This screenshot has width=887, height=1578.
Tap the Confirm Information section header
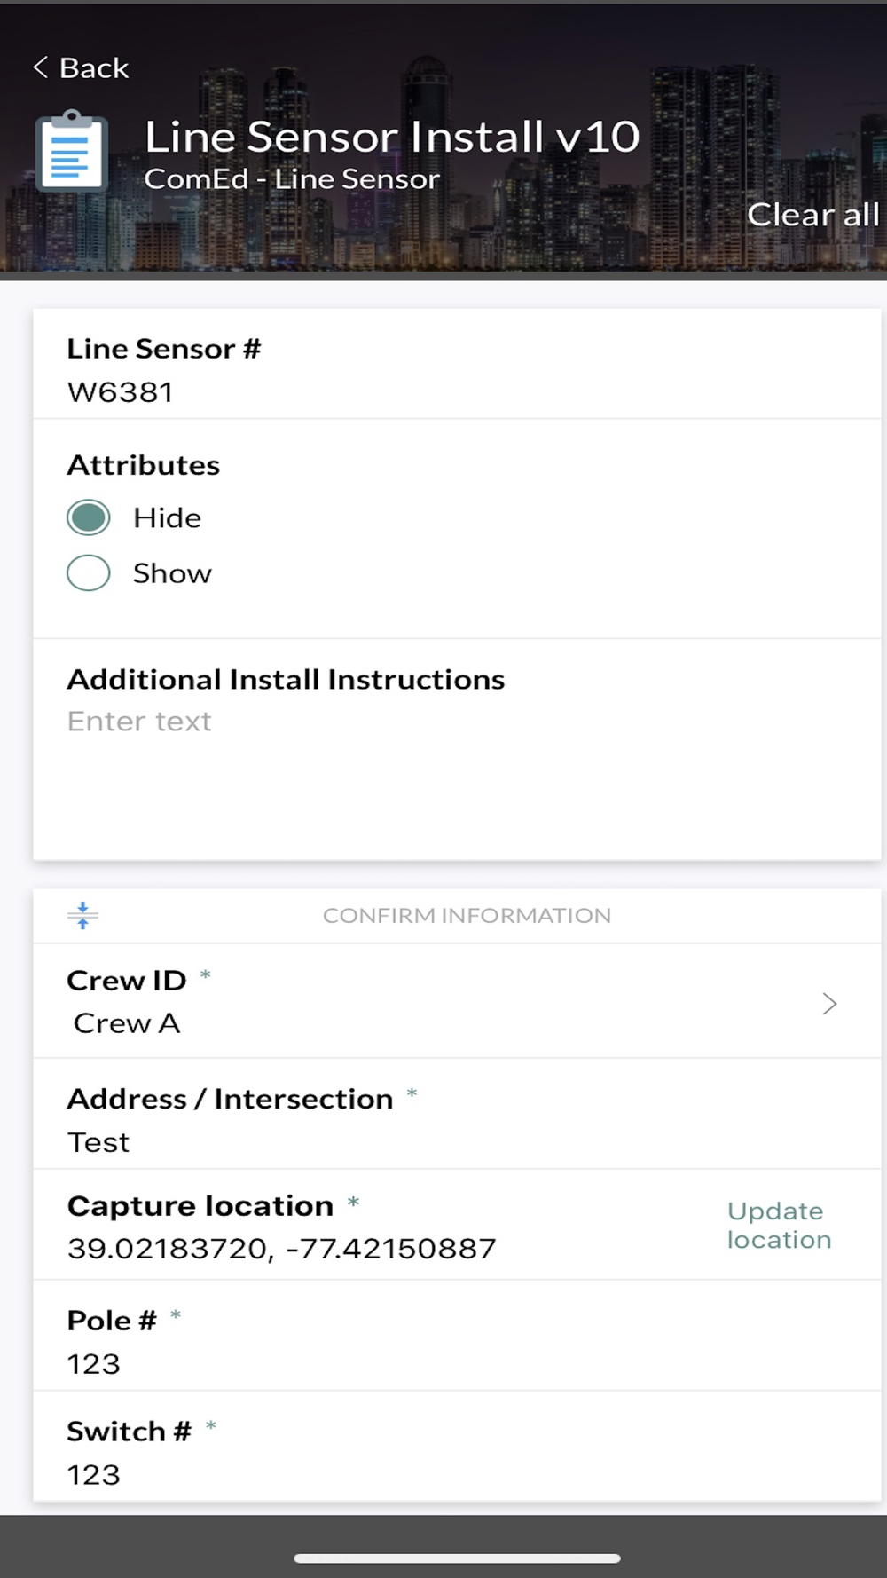pyautogui.click(x=467, y=915)
